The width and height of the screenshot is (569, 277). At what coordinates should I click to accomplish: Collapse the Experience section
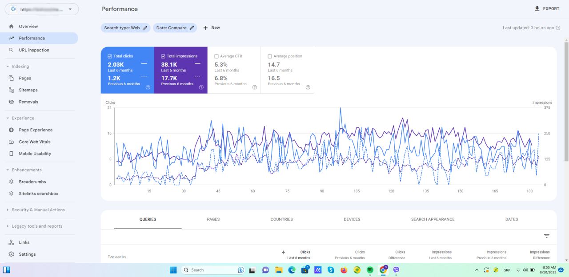pos(8,118)
